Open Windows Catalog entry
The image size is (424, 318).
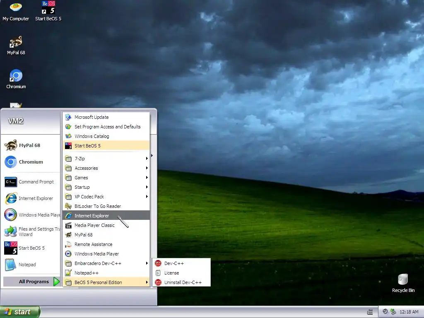(x=106, y=136)
